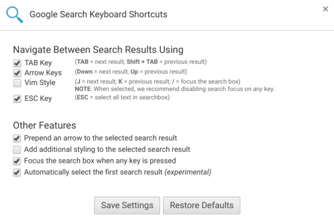Uncheck the TAB Key navigation checkbox

click(x=17, y=64)
